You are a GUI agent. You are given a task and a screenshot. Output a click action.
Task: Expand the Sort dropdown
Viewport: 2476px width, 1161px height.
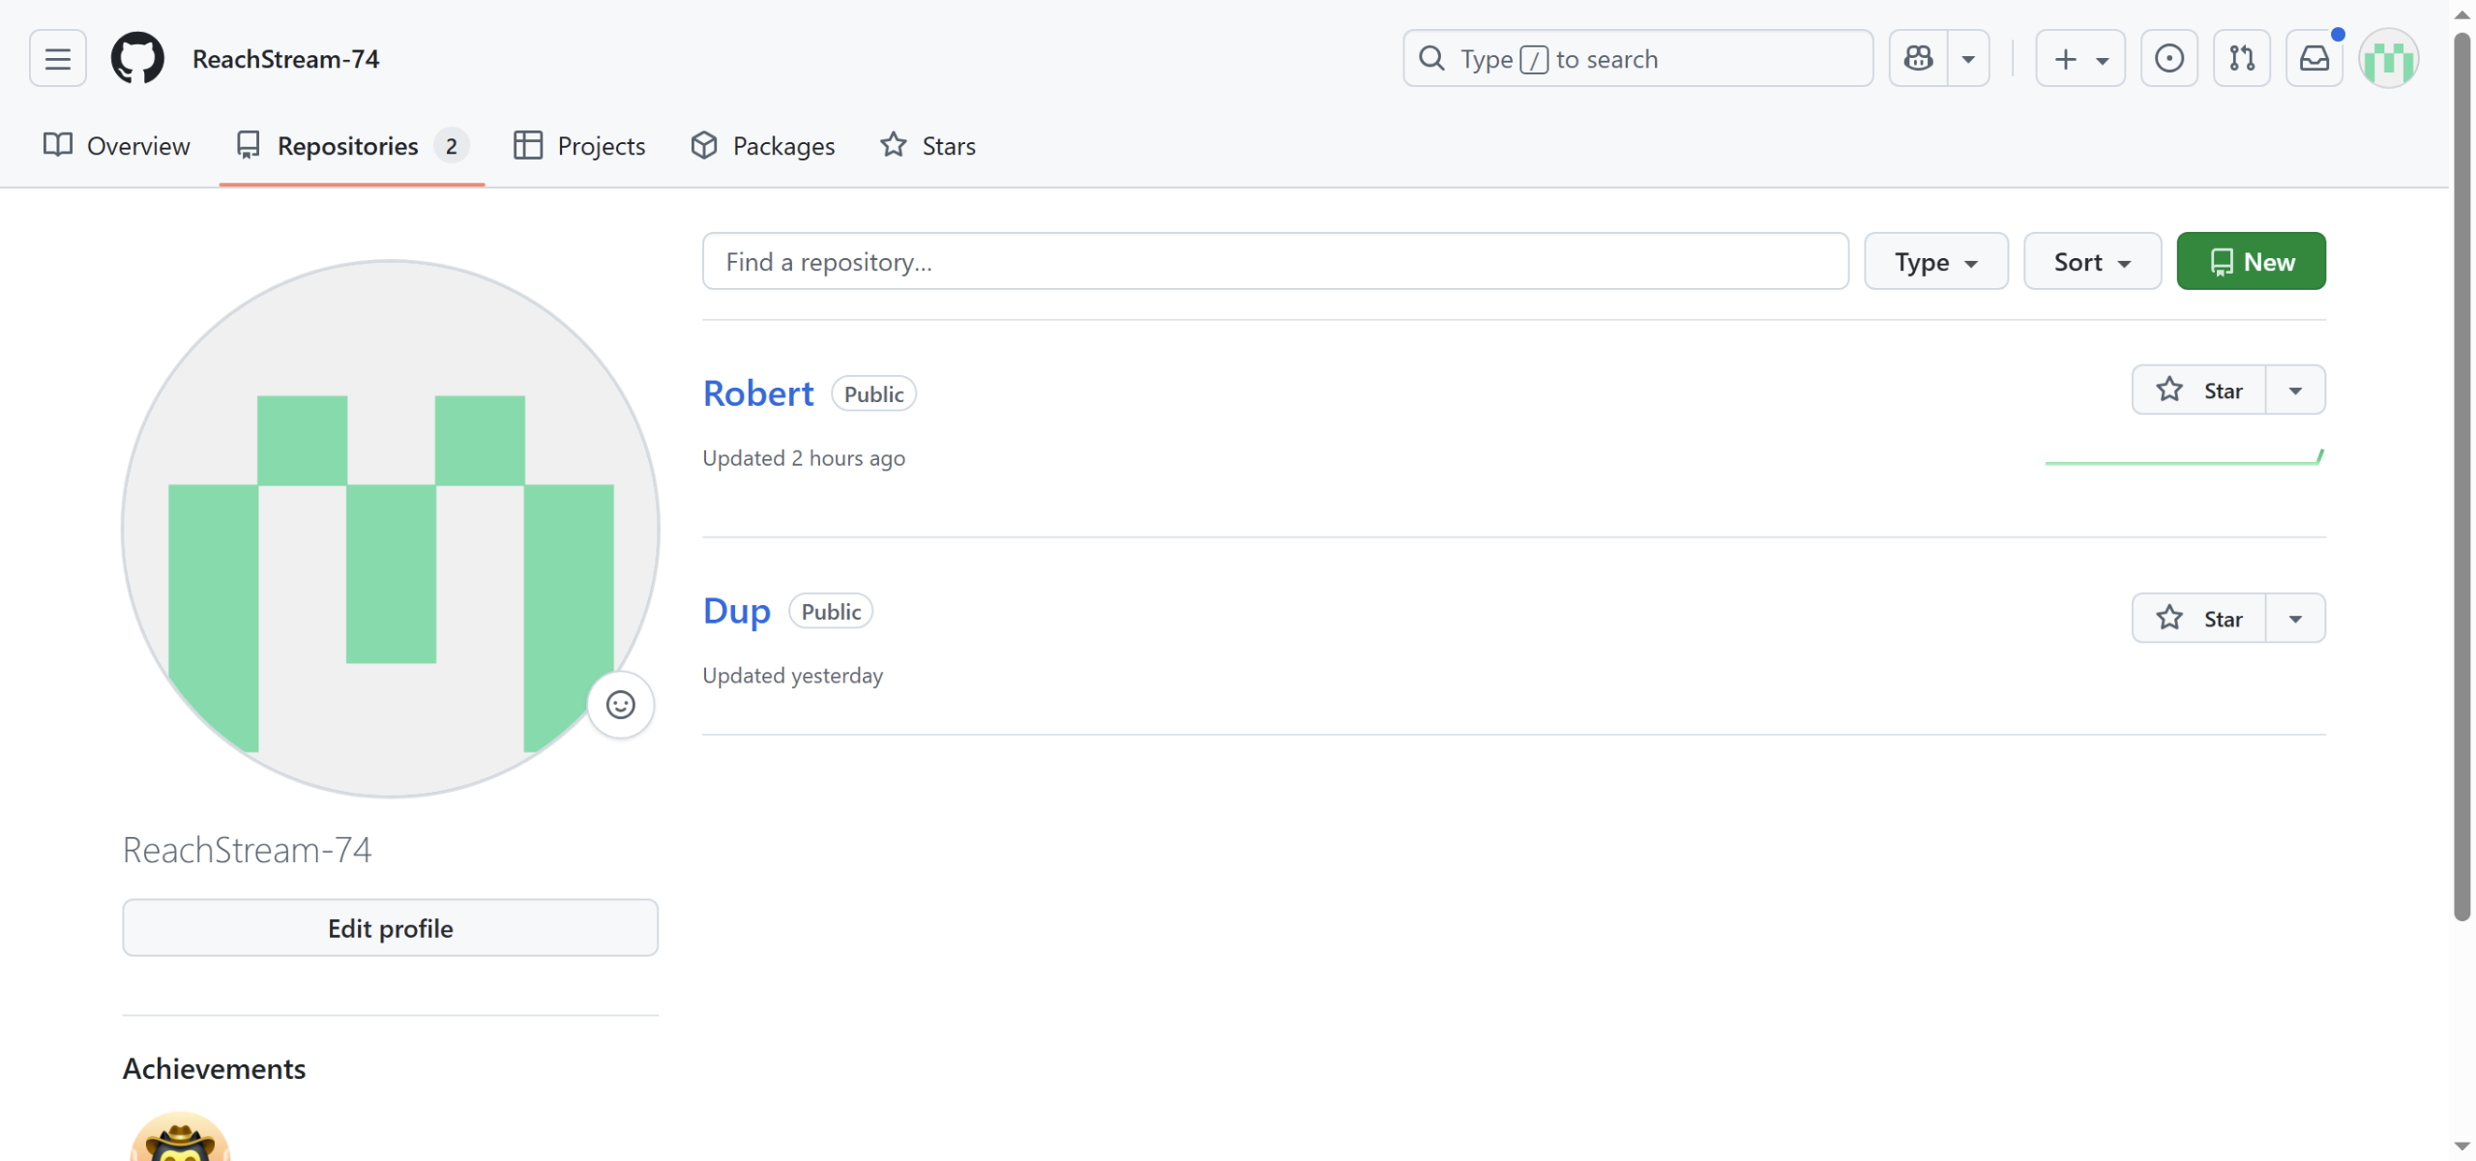(2091, 262)
